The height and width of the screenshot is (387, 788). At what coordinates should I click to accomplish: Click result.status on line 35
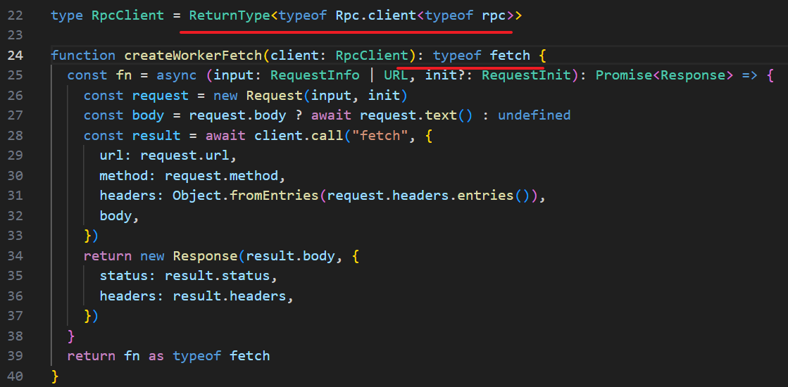click(x=218, y=277)
